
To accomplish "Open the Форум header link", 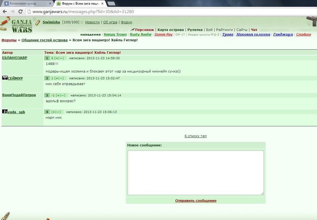I will [126, 22].
